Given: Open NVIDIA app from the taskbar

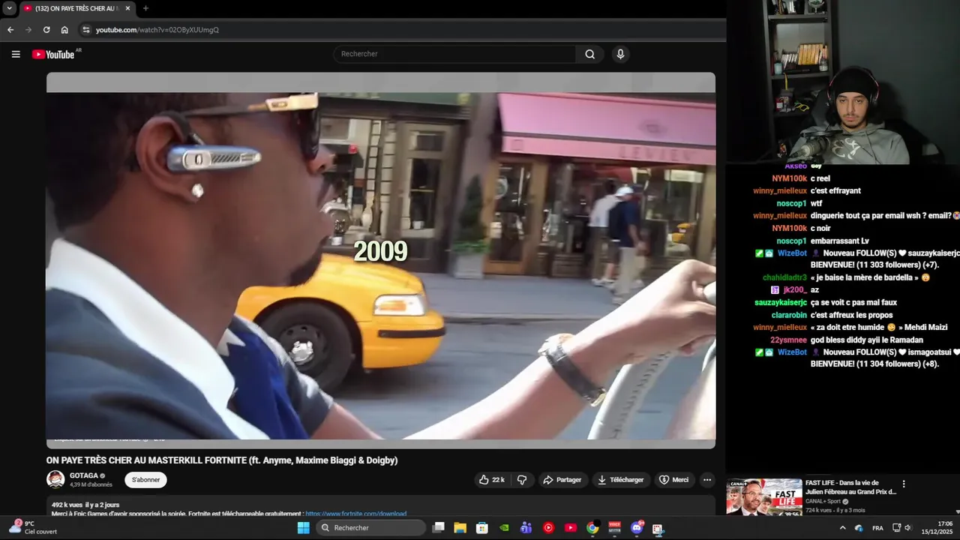Looking at the screenshot, I should 505,528.
